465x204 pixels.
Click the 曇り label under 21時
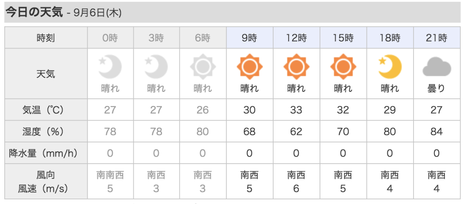pyautogui.click(x=436, y=88)
